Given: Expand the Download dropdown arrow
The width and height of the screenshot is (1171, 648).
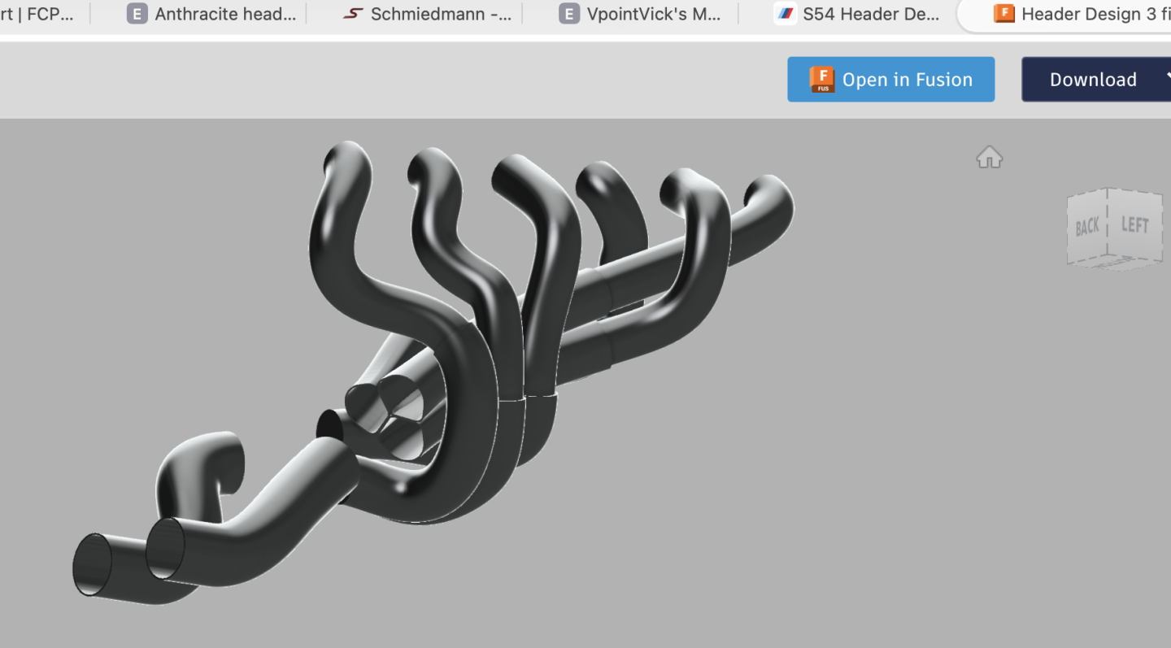Looking at the screenshot, I should point(1168,79).
